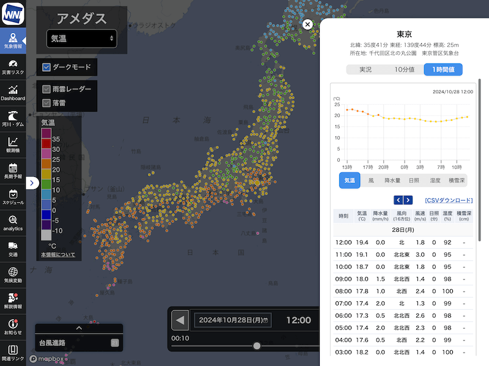Open the 災害リスク disaster risk icon
Image resolution: width=489 pixels, height=366 pixels.
click(x=13, y=65)
